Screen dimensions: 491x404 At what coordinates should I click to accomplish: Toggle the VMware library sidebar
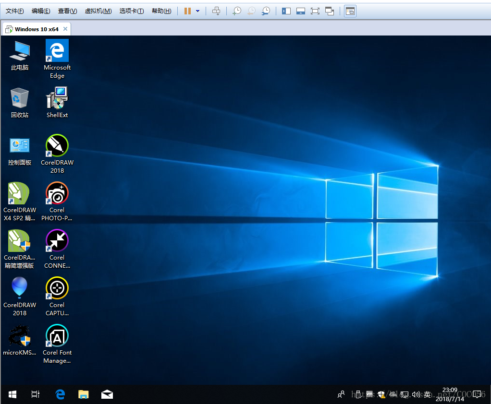tap(286, 11)
